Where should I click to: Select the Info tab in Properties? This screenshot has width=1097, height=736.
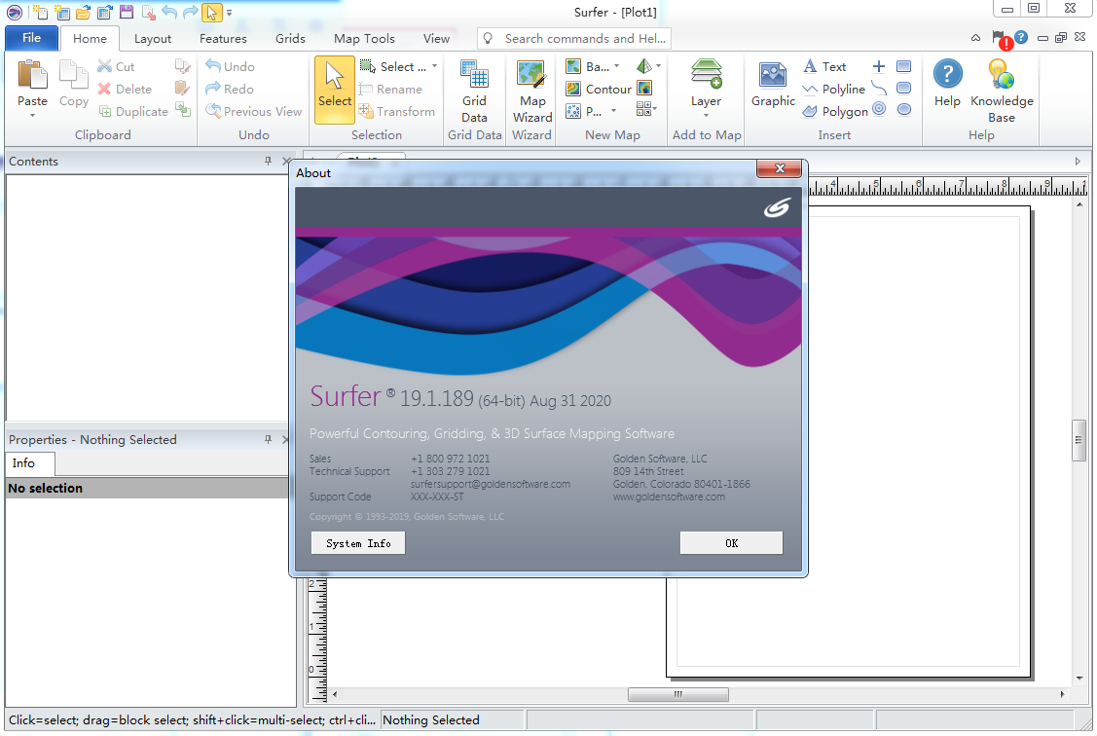coord(29,463)
